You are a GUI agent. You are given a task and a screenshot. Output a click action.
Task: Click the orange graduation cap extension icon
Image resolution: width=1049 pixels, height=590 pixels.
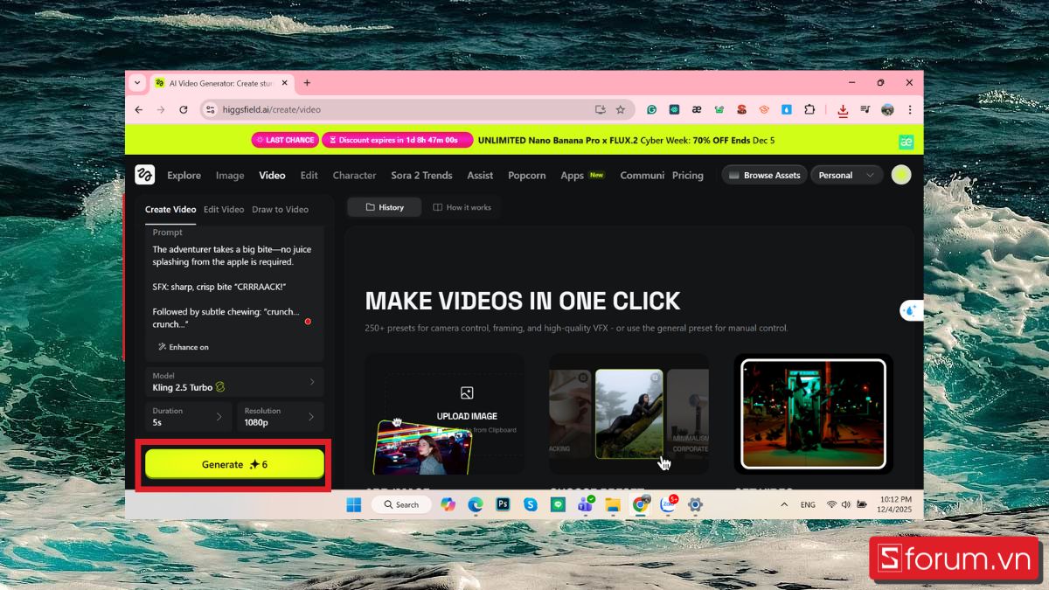(x=763, y=109)
